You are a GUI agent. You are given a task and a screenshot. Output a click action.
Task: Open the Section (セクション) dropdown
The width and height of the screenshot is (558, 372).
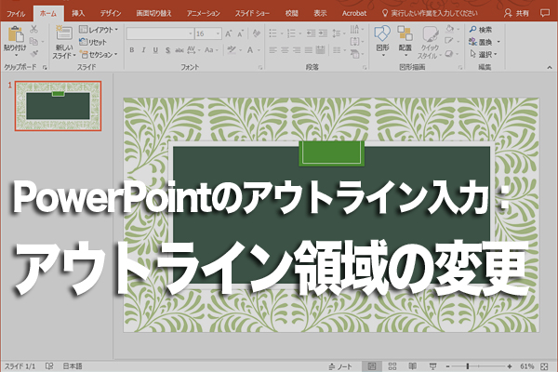pos(99,55)
